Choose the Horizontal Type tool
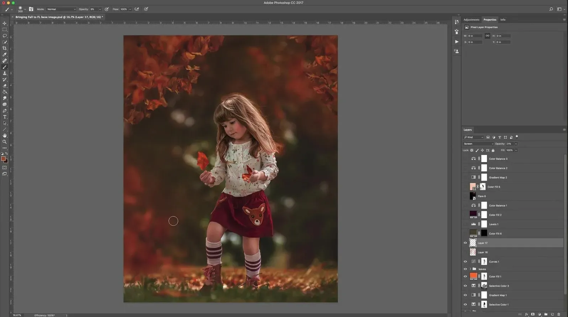This screenshot has width=568, height=317. (5, 117)
